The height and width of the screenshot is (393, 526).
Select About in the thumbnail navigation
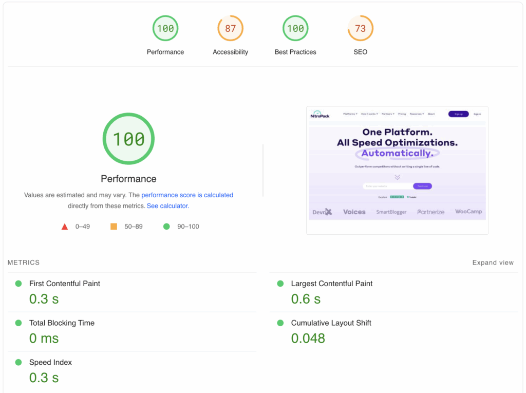point(431,114)
